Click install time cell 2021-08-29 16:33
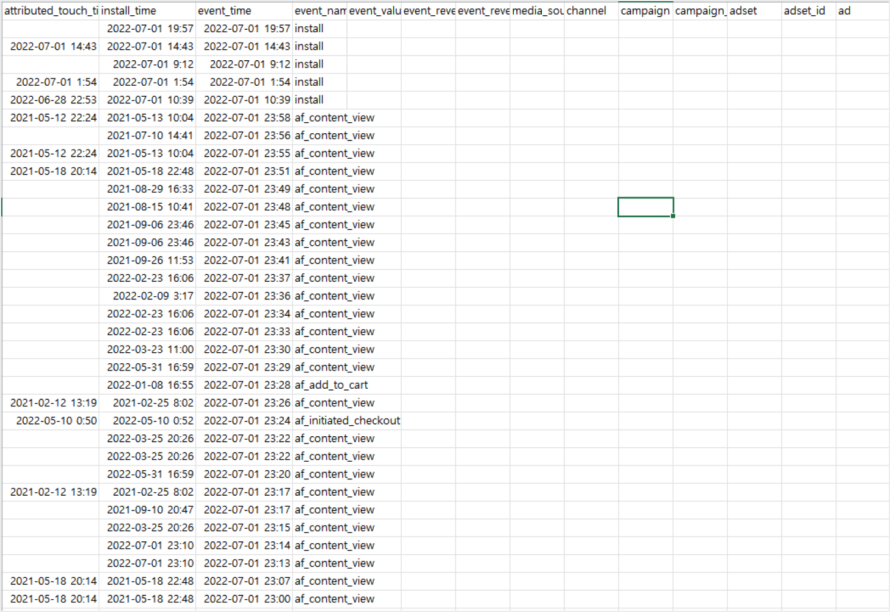 coord(150,189)
